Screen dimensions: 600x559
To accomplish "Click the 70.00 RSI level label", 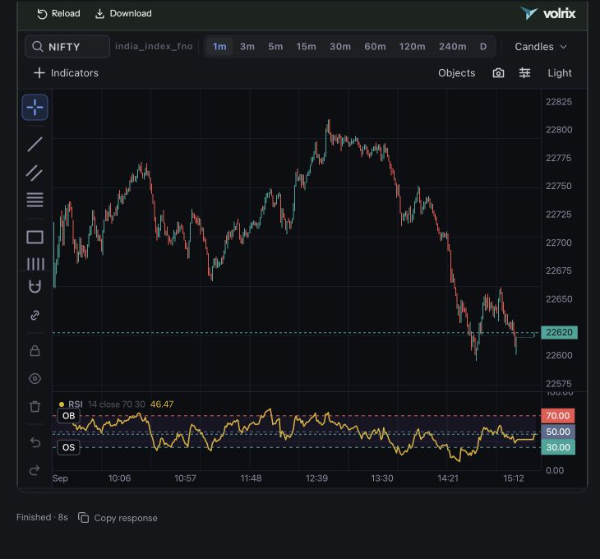I will click(558, 415).
